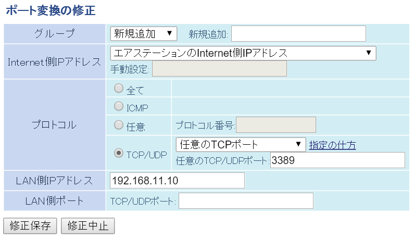The image size is (414, 239).
Task: Select the 任意 protocol radio button
Action: [119, 125]
